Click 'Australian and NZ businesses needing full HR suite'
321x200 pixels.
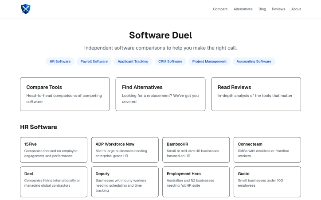190,183
